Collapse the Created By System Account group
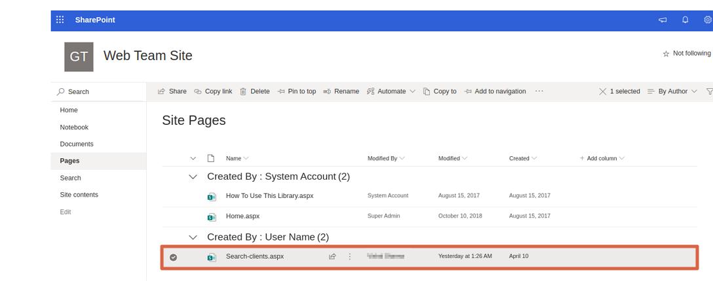Image resolution: width=713 pixels, height=281 pixels. pyautogui.click(x=193, y=176)
